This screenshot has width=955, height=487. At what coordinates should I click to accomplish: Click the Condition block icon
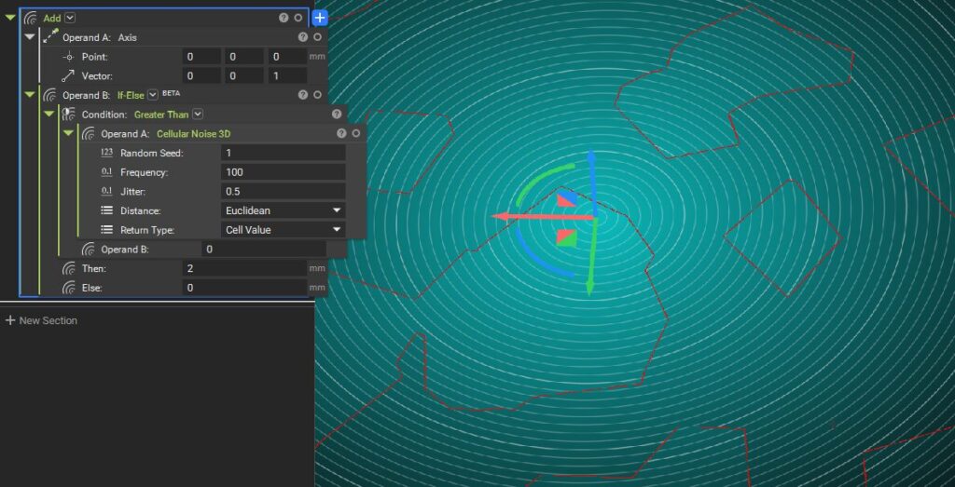coord(69,115)
